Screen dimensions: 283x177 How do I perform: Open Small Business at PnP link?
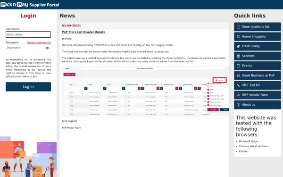pyautogui.click(x=258, y=76)
